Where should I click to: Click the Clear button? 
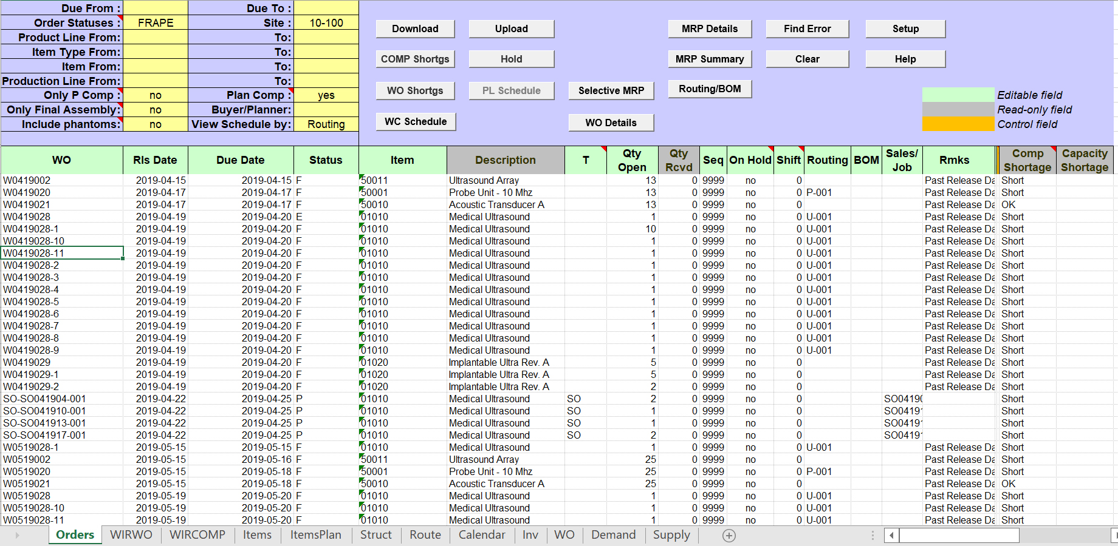click(807, 59)
